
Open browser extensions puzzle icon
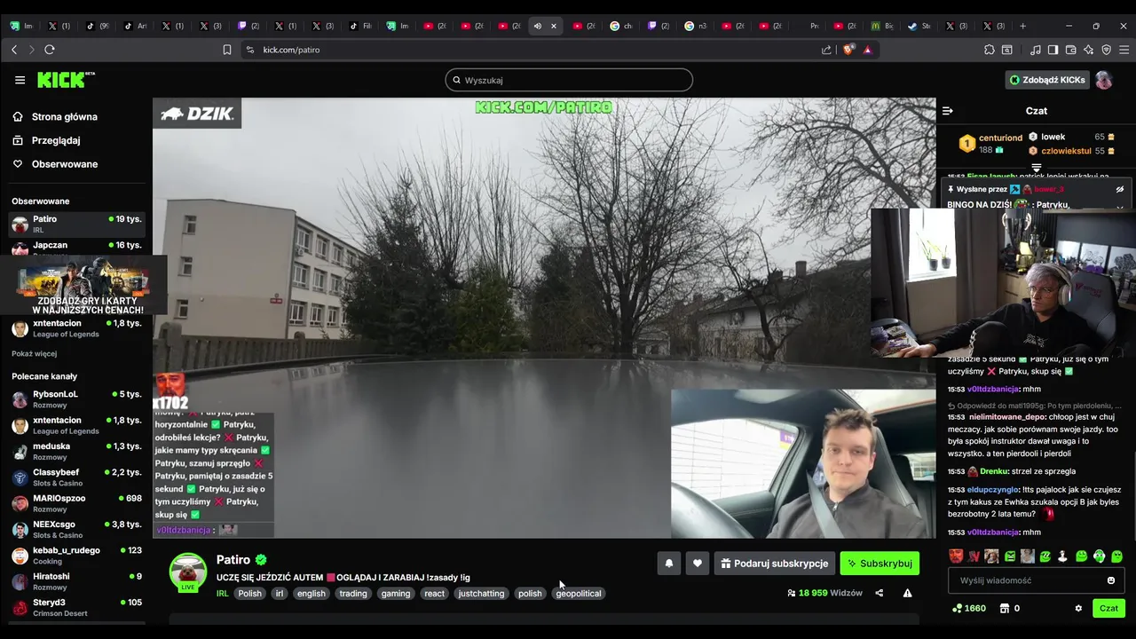[990, 50]
